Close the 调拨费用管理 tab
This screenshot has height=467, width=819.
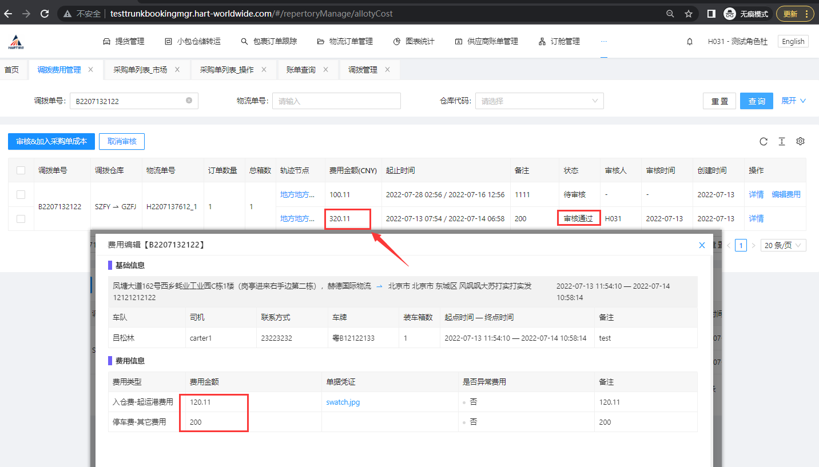point(91,70)
